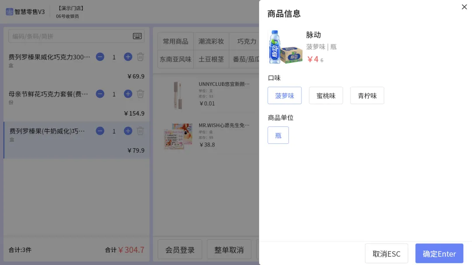This screenshot has width=472, height=265.
Task: Click the 脉动 product name heading
Action: pyautogui.click(x=313, y=35)
